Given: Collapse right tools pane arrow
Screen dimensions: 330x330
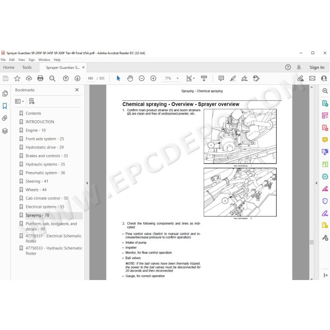Looking at the screenshot, I should 316,183.
